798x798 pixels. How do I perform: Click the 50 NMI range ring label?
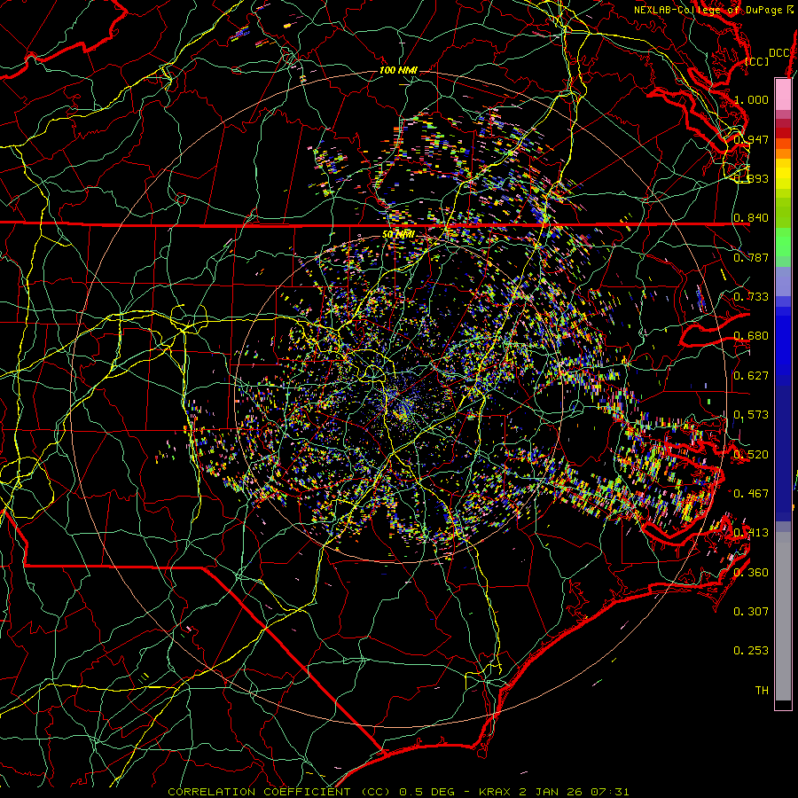[398, 235]
